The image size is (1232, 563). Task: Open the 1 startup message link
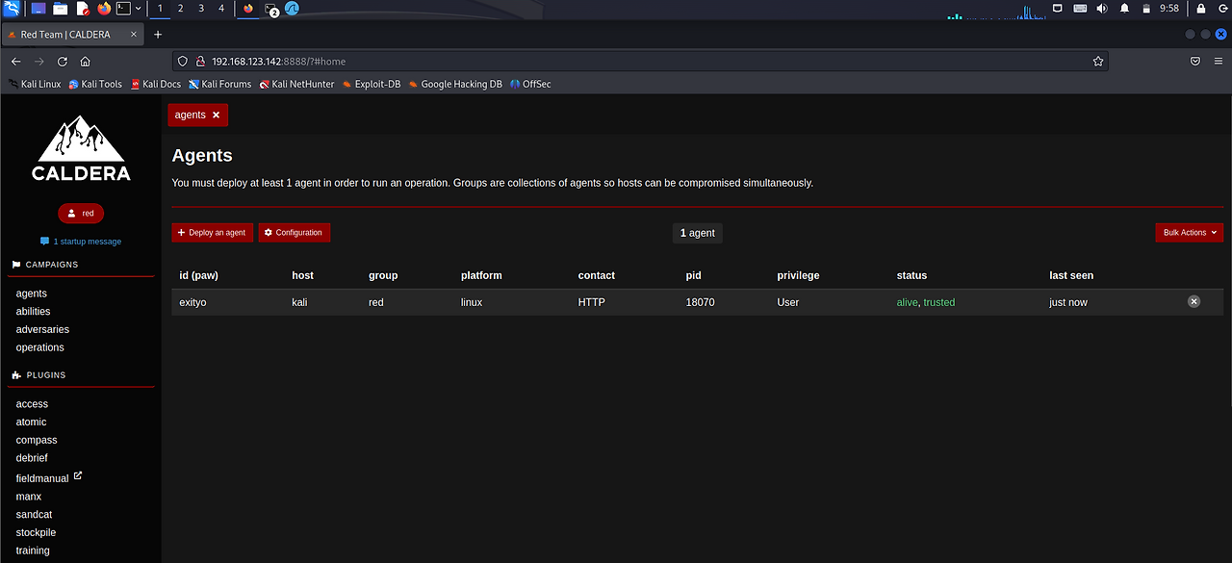click(81, 242)
